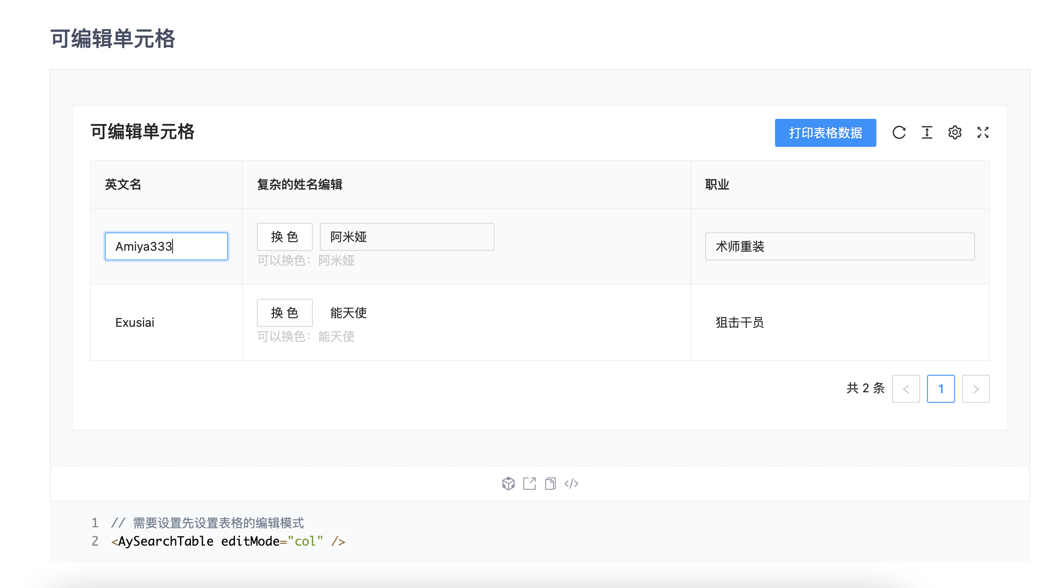Click 换色 button in 阿米娅 row
This screenshot has width=1059, height=588.
284,237
